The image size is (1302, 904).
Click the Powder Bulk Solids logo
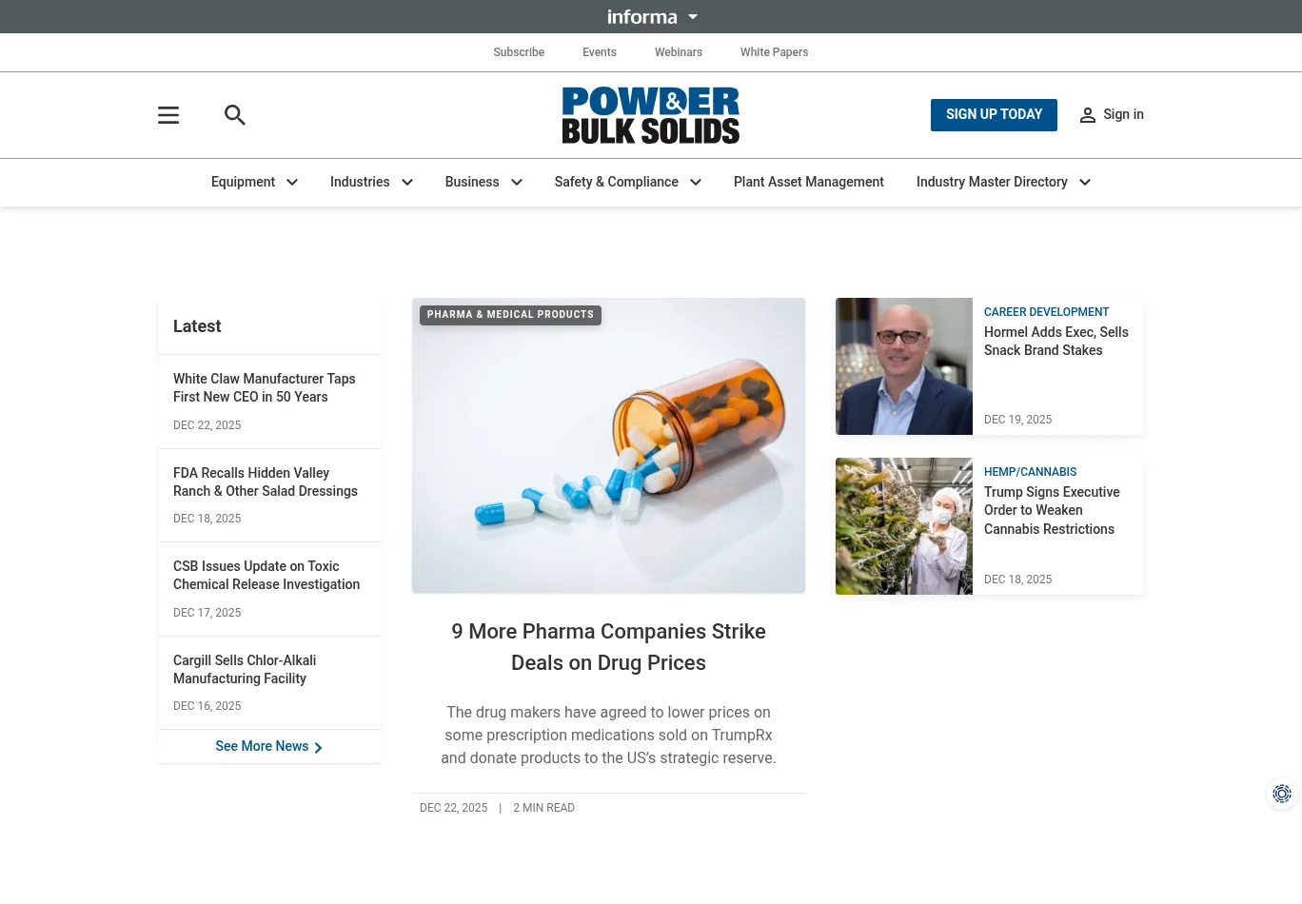[651, 115]
